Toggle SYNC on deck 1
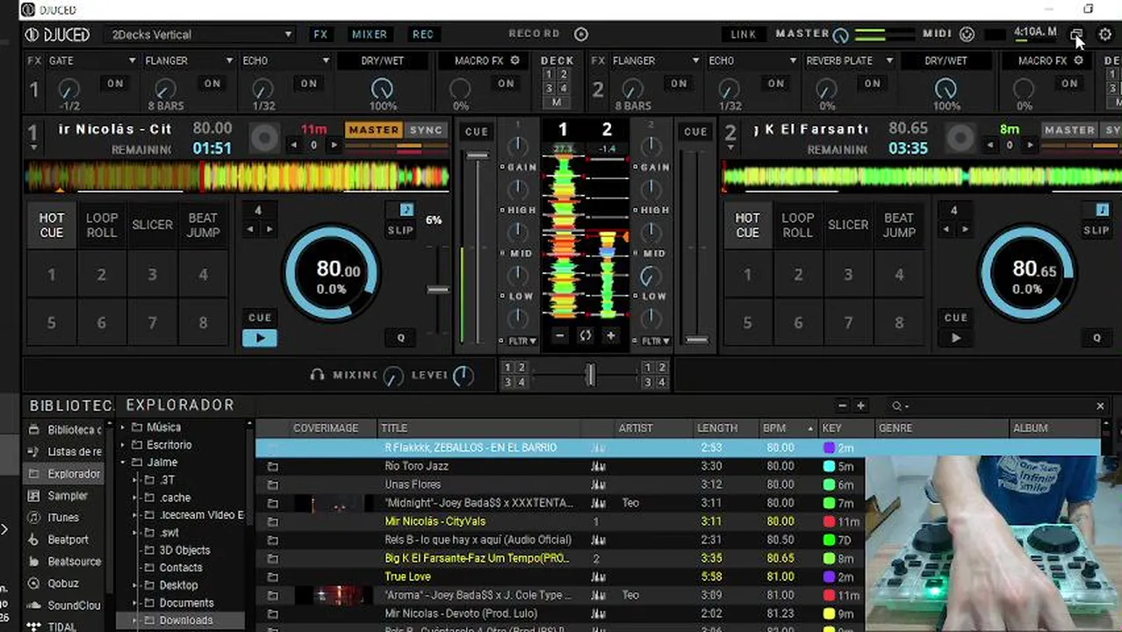Viewport: 1122px width, 632px height. [427, 130]
